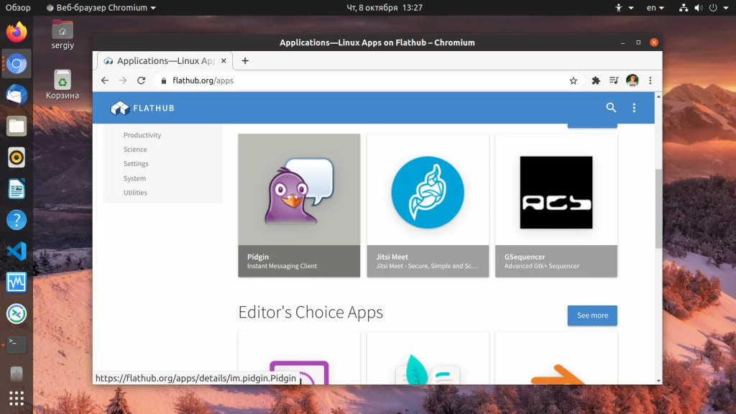Click the page's vertical scrollbar thumb
Image resolution: width=736 pixels, height=414 pixels.
tap(658, 208)
